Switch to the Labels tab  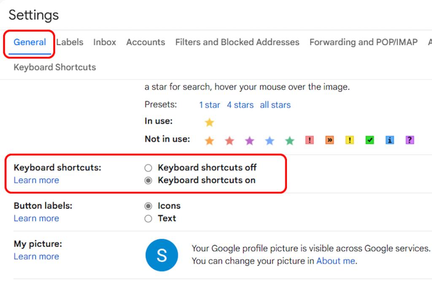[x=70, y=42]
